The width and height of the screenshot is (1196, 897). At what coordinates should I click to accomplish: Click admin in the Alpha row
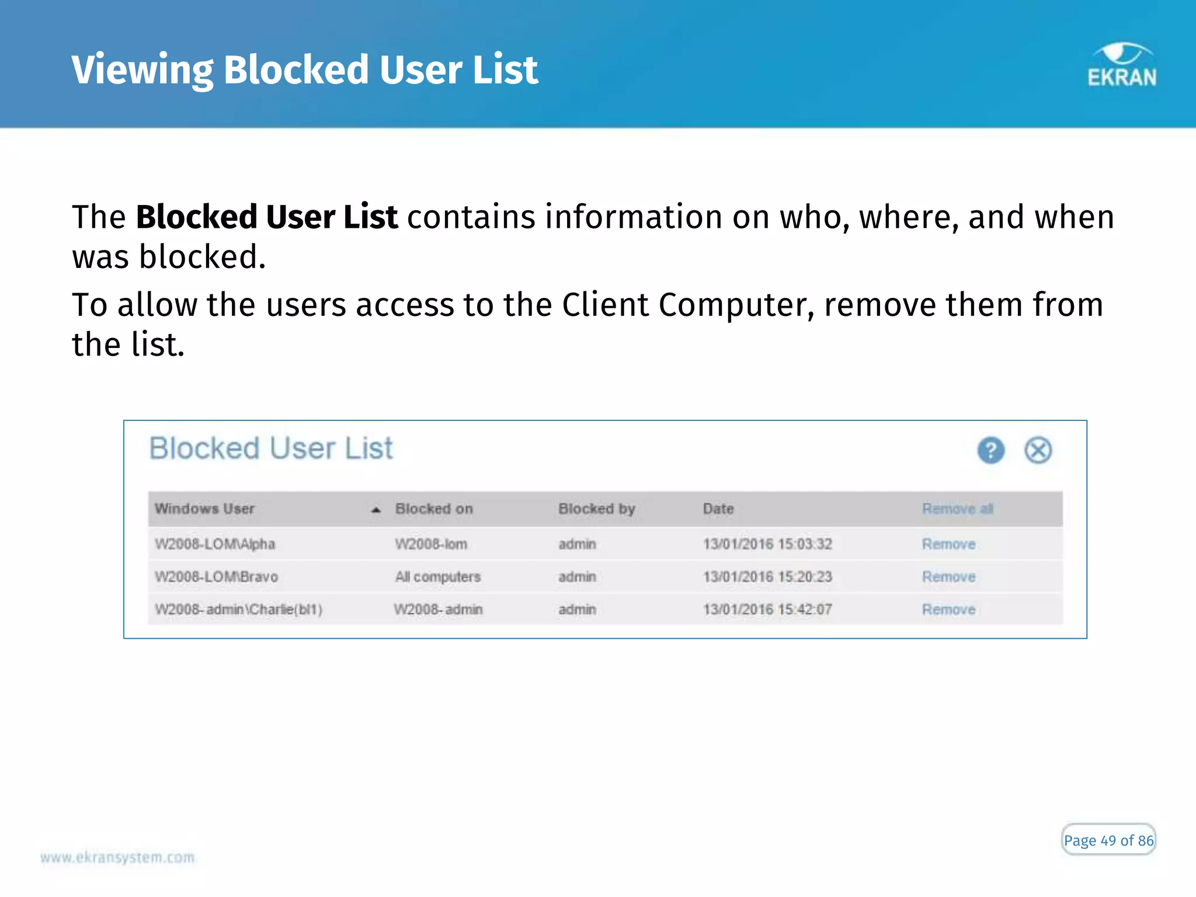tap(577, 544)
